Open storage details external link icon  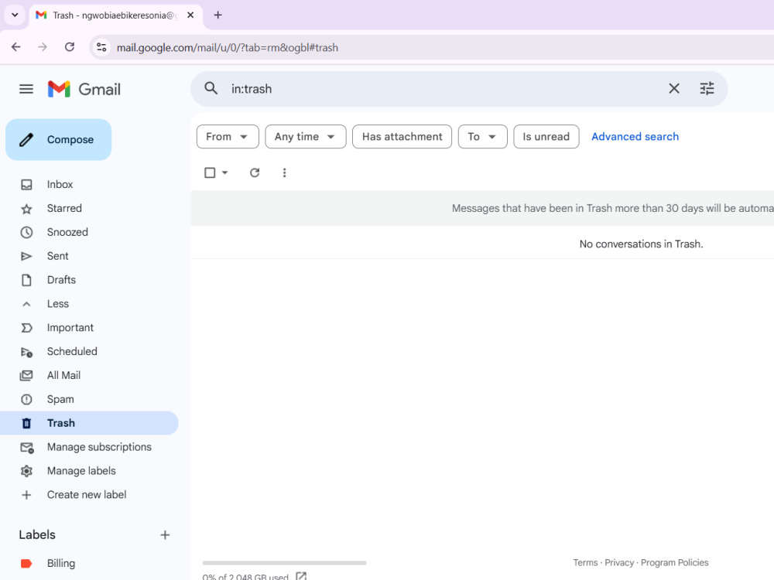pyautogui.click(x=301, y=576)
